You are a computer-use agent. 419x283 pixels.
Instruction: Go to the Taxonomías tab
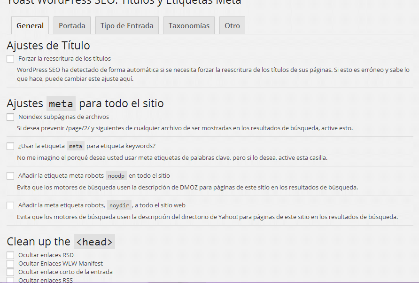(x=189, y=26)
